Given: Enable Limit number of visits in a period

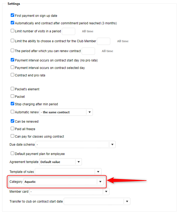Looking at the screenshot, I should click(12, 31).
